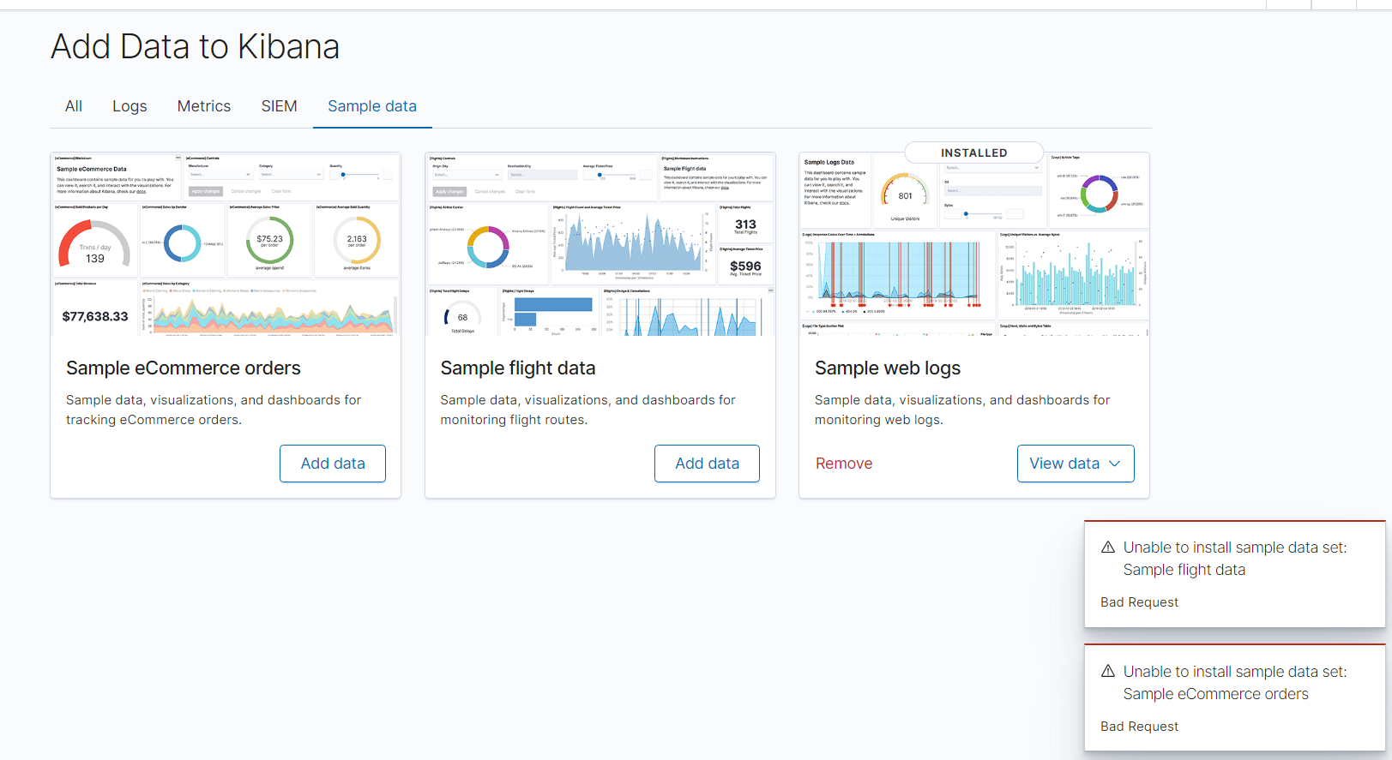The height and width of the screenshot is (760, 1392).
Task: Remove the Sample web logs data set
Action: (x=844, y=464)
